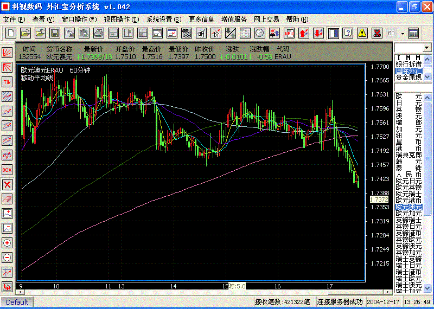Image resolution: width=434 pixels, height=309 pixels.
Task: Click the 1.7372 price marker on axis
Action: coord(379,199)
